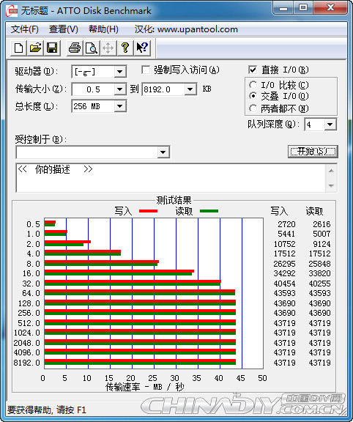The width and height of the screenshot is (353, 422).
Task: Select the I/O 比较 radio option
Action: coord(253,85)
